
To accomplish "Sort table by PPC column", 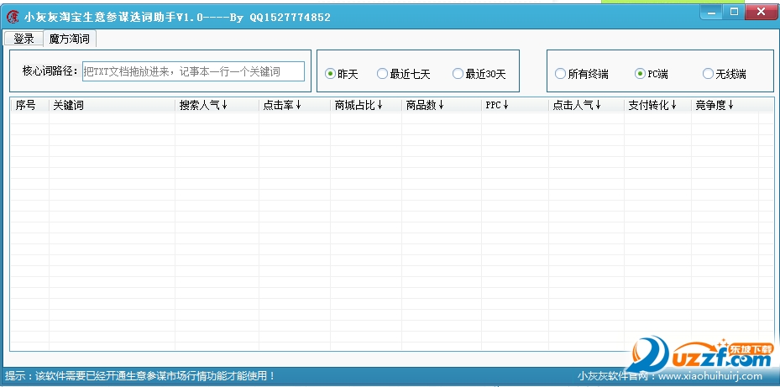I will pyautogui.click(x=515, y=105).
